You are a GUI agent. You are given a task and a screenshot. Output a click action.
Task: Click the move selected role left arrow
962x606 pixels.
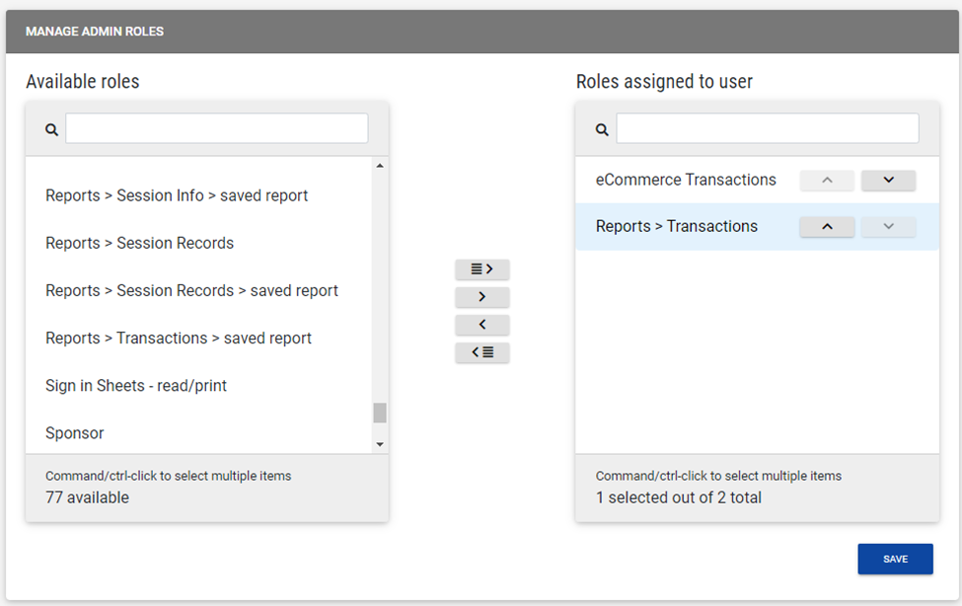point(482,325)
